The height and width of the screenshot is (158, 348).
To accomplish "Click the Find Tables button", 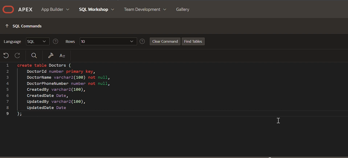I will [193, 41].
